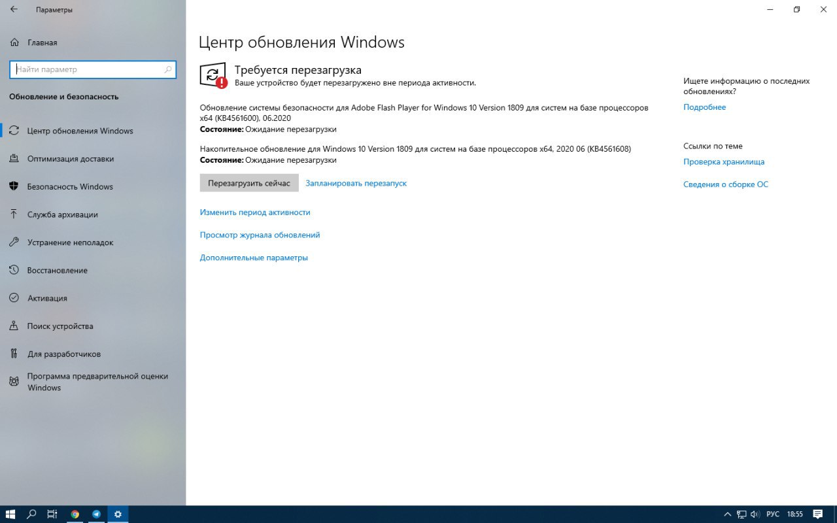Restore down the Параметры window
The width and height of the screenshot is (837, 523).
[796, 9]
